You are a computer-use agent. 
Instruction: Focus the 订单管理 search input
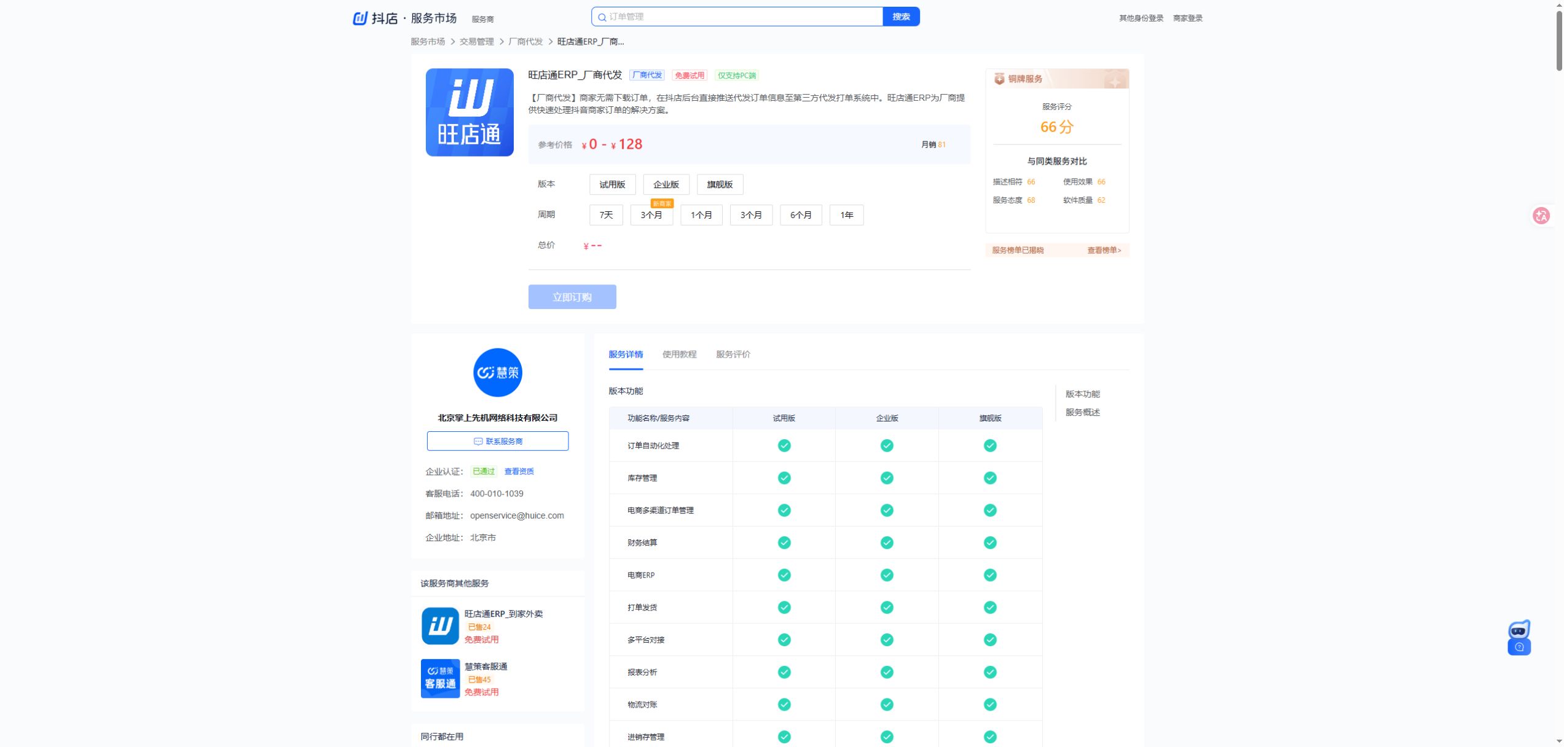[x=737, y=17]
